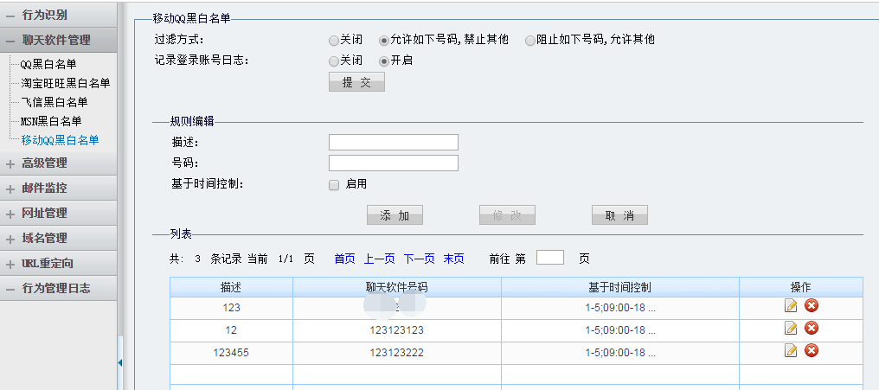The image size is (879, 390).
Task: Add a rule with 添加 button
Action: (x=395, y=215)
